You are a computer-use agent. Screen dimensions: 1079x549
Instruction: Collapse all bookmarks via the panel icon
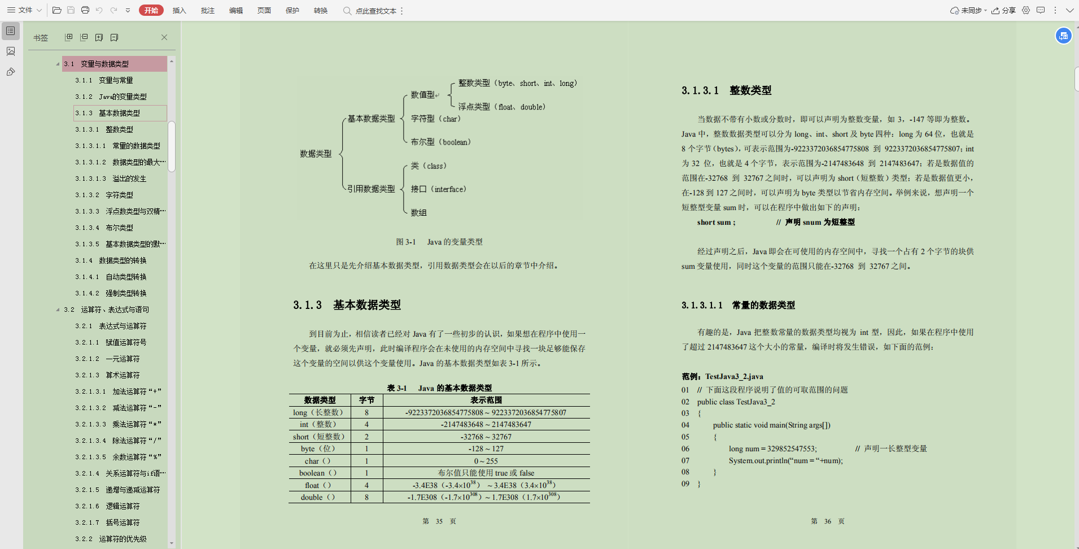(84, 37)
